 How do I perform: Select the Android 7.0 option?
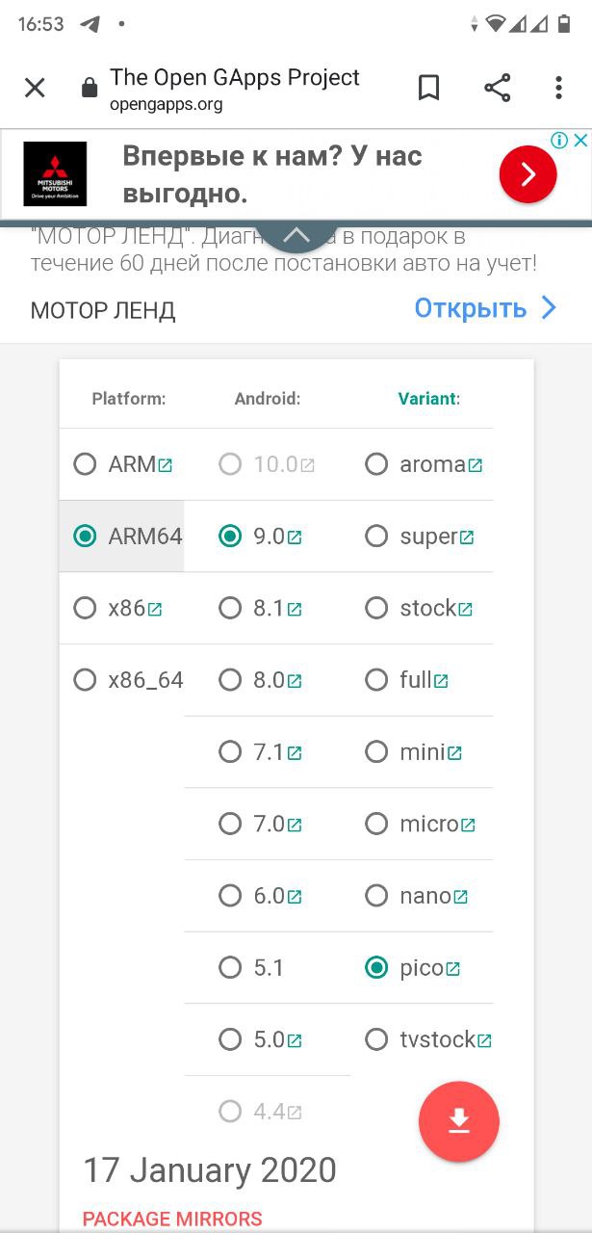229,824
